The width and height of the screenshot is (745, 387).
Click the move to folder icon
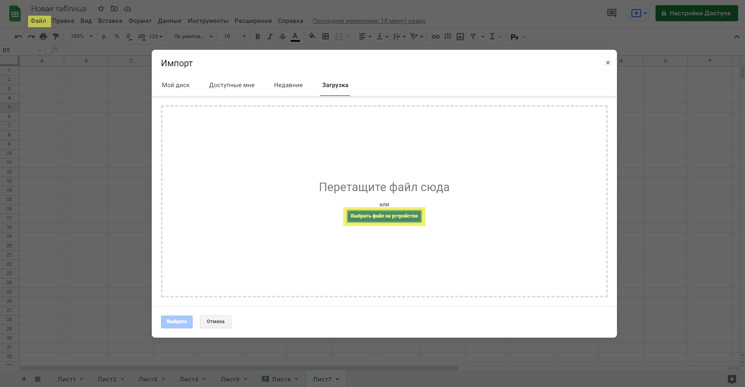point(114,8)
